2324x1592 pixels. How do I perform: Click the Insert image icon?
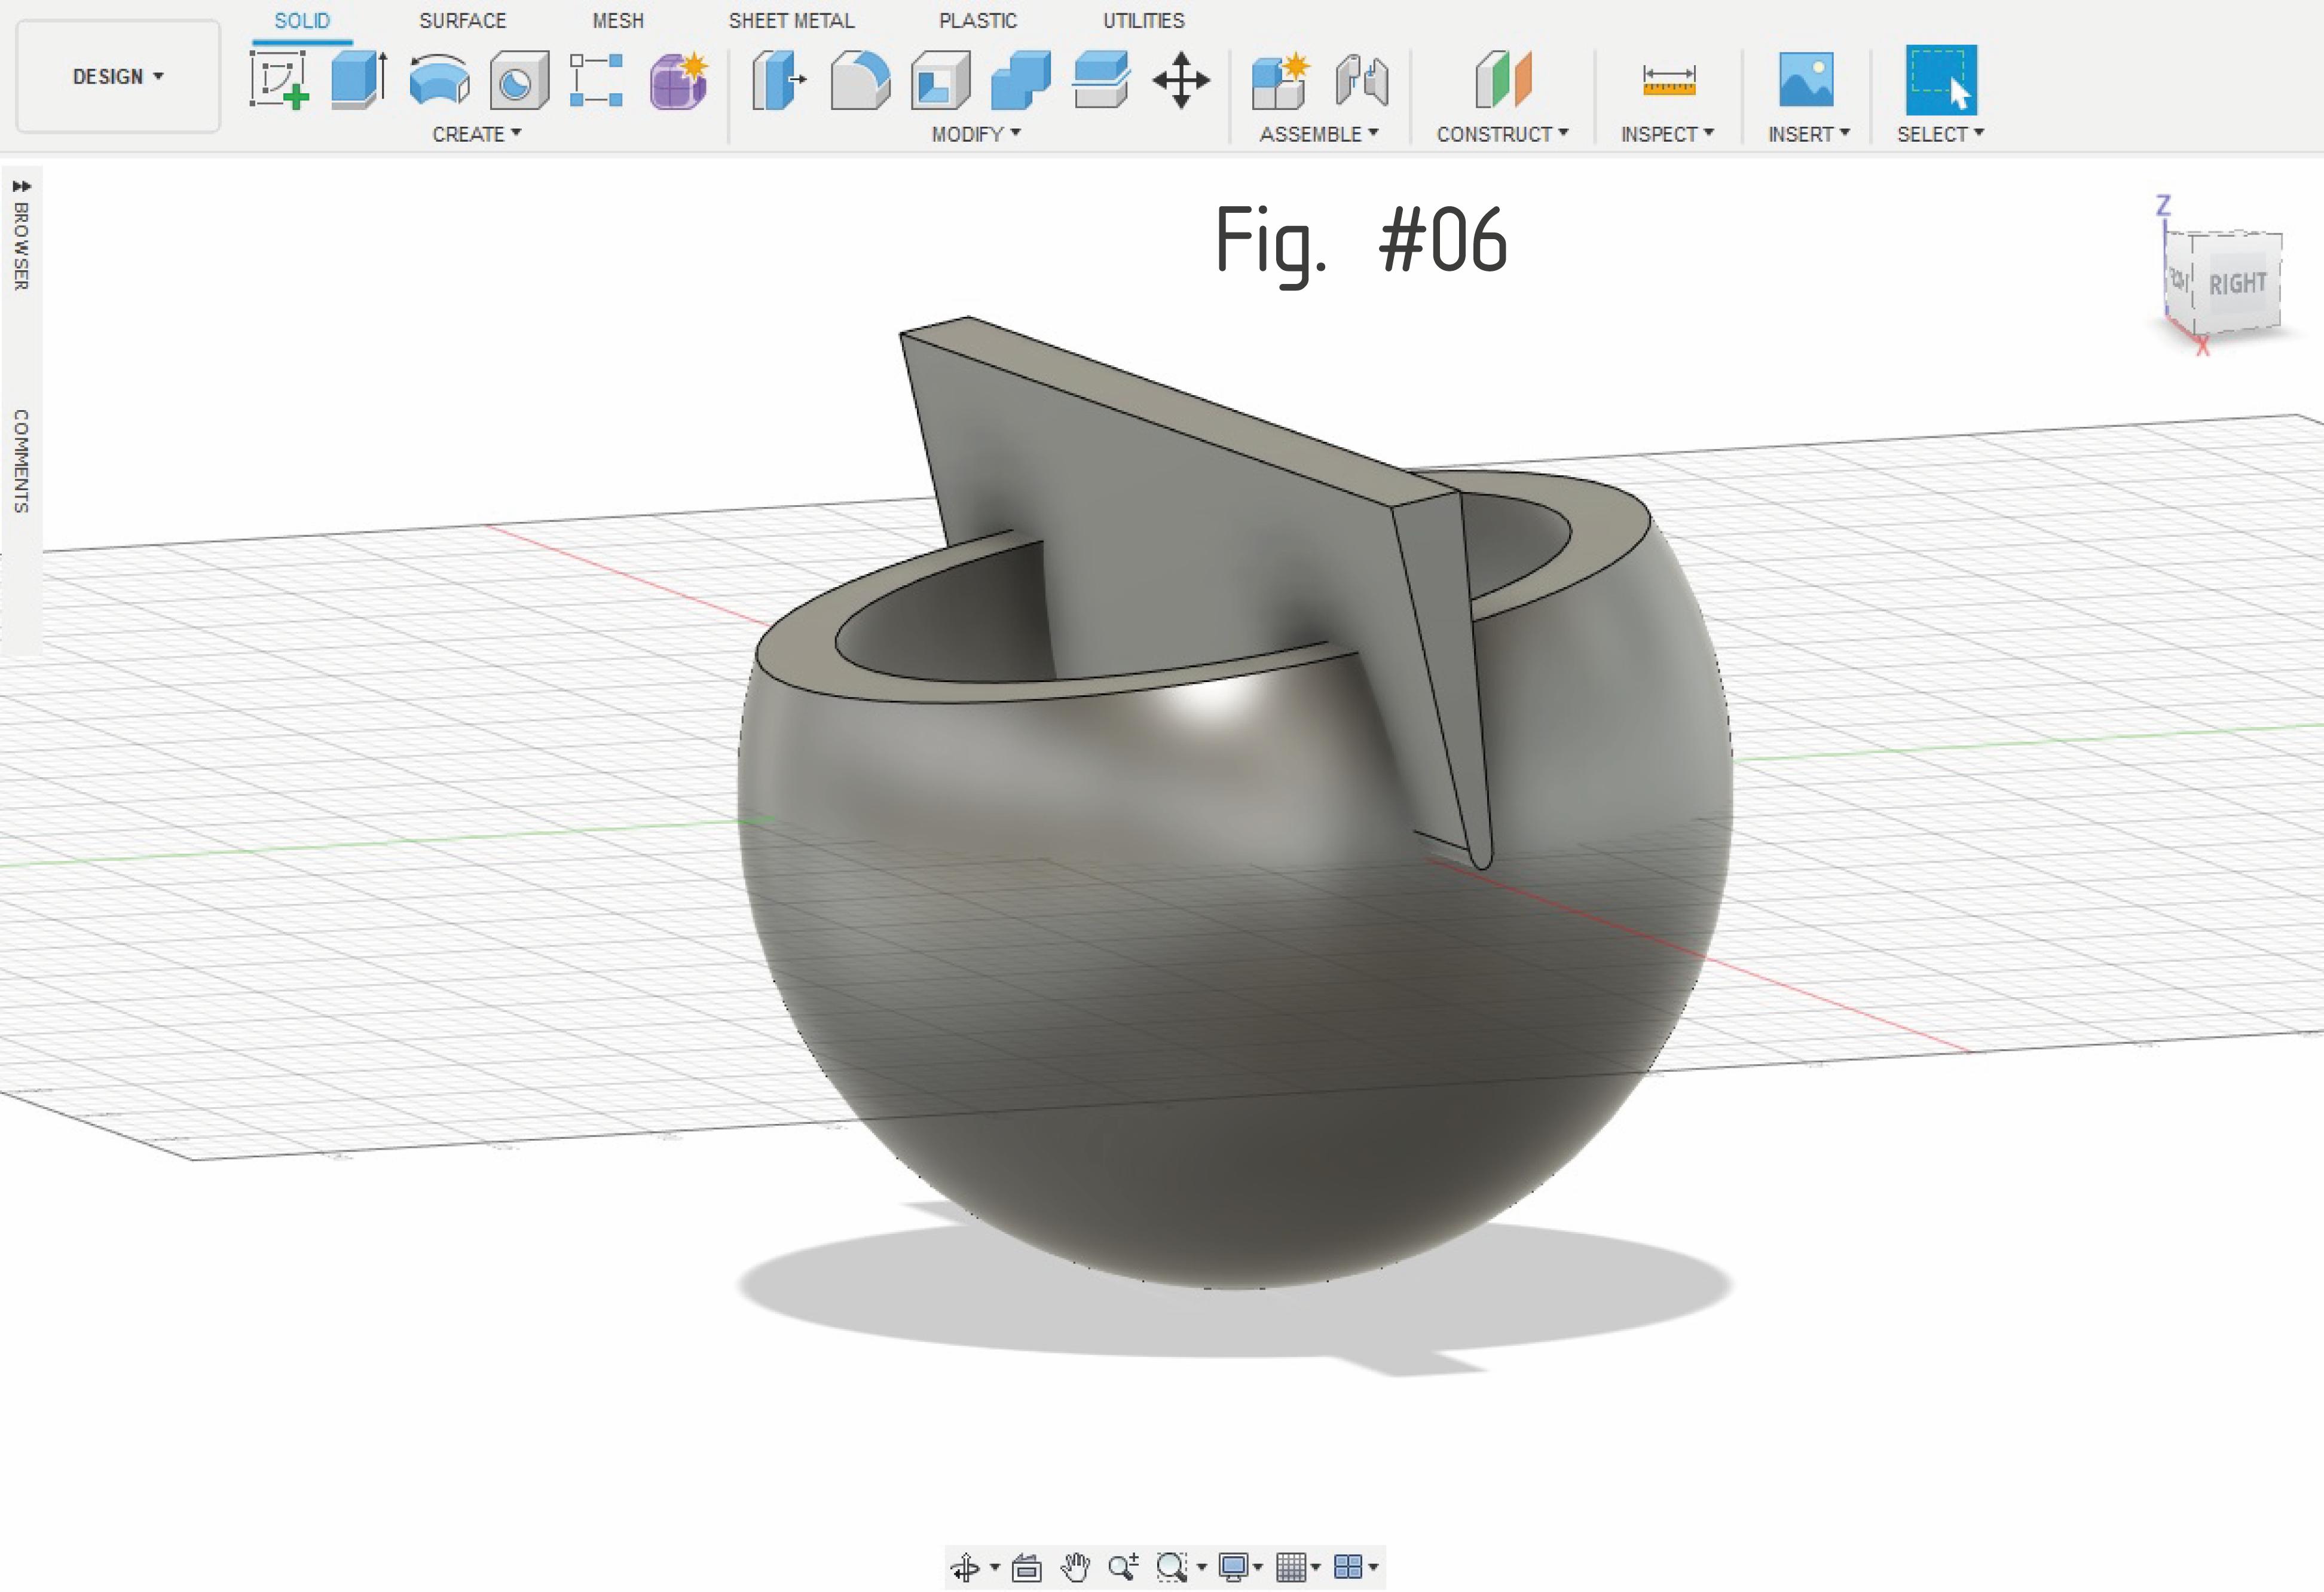click(x=1806, y=80)
